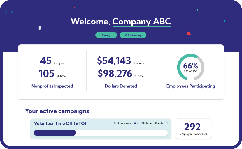Select the 292 Employee Volunteers card
Image resolution: width=242 pixels, height=149 pixels.
193,129
